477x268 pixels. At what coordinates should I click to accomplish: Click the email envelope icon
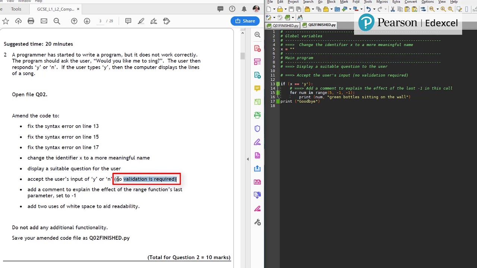click(x=44, y=21)
